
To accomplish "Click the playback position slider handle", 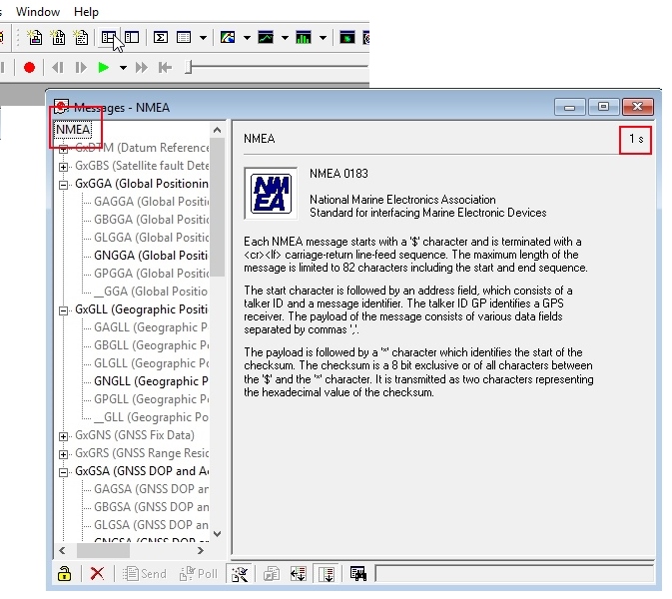I will coord(188,67).
